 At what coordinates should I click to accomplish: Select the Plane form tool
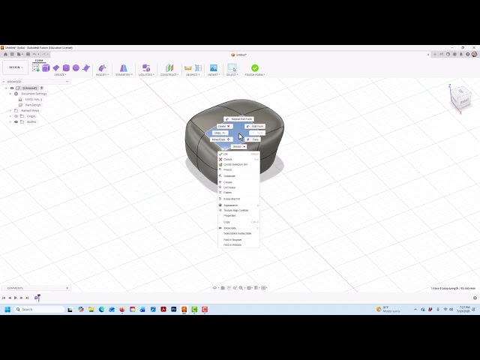pyautogui.click(x=56, y=68)
